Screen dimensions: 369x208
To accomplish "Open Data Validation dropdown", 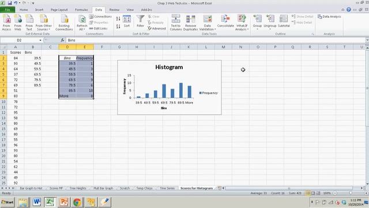I will point(208,23).
